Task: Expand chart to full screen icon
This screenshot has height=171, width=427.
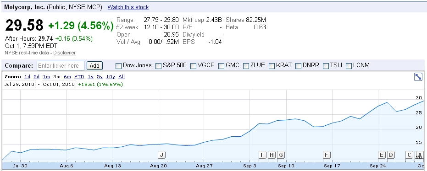Action: coord(418,77)
